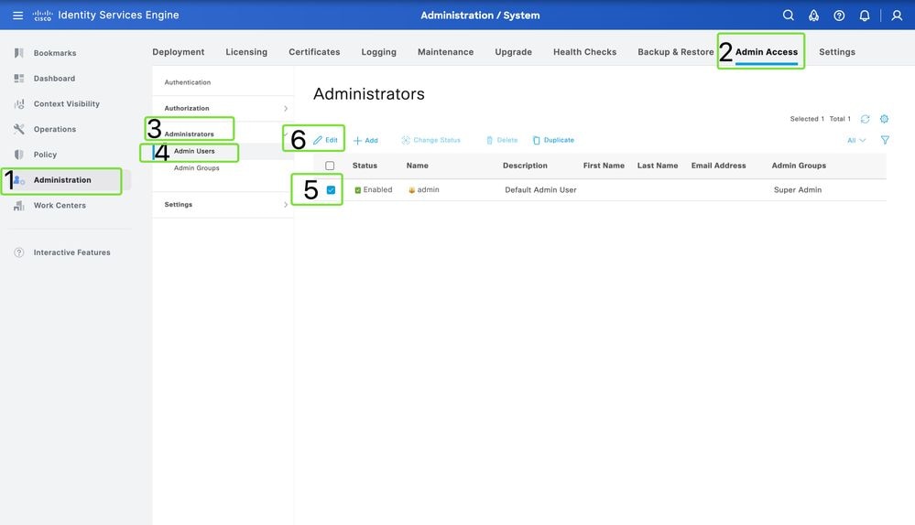The width and height of the screenshot is (915, 525).
Task: Collapse the Administrators tree section
Action: click(286, 134)
